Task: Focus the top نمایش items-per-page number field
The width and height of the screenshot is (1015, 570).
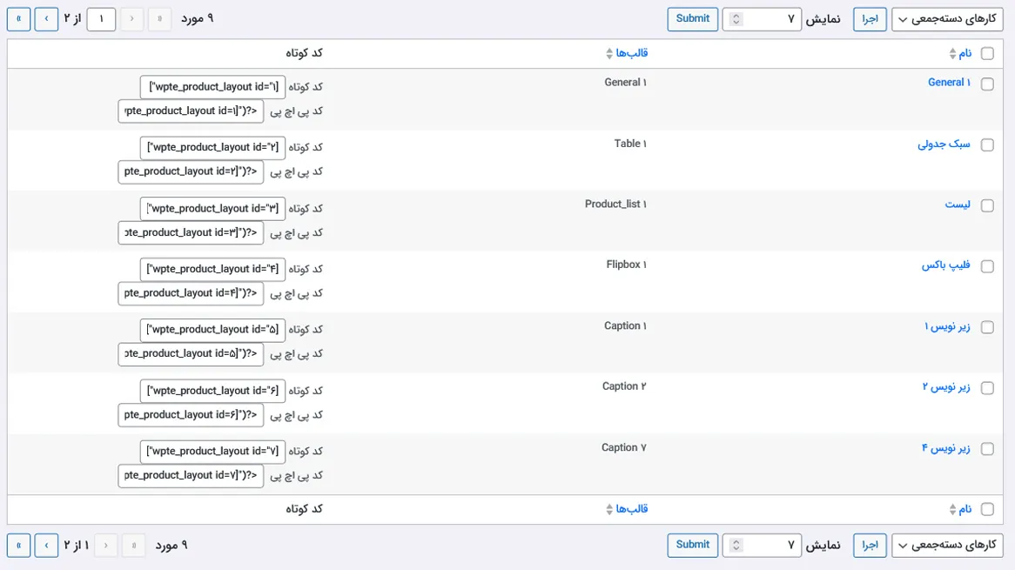Action: tap(762, 19)
